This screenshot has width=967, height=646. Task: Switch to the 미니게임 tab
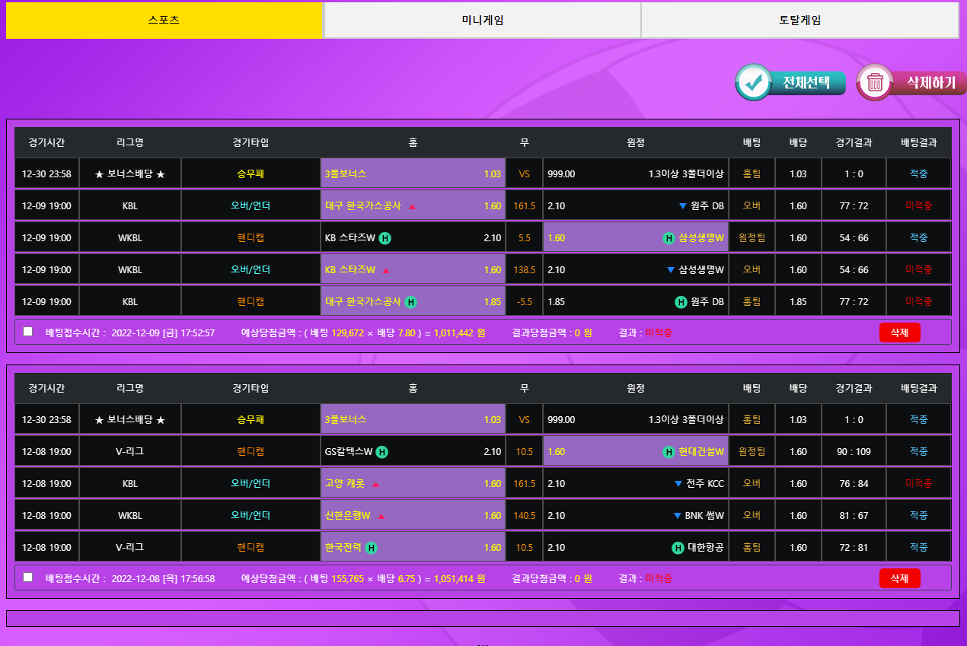click(x=482, y=21)
